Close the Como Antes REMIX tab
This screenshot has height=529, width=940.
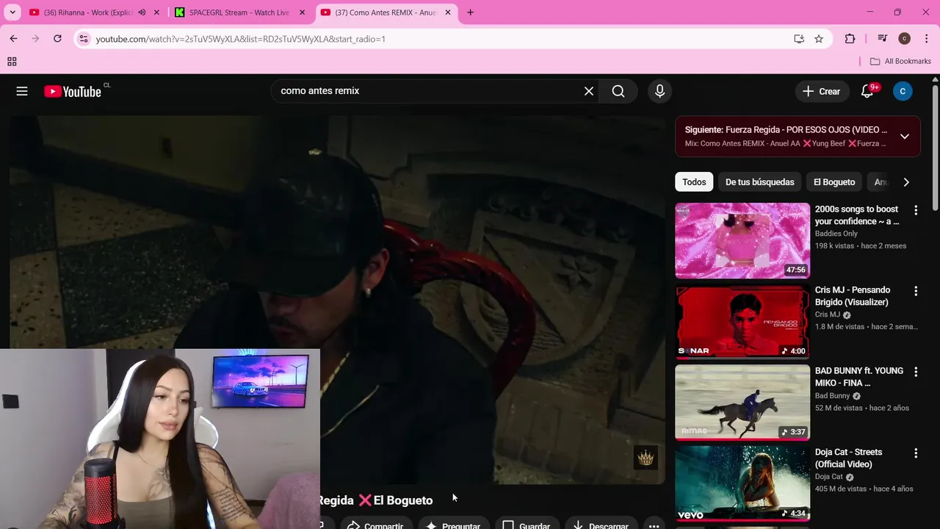(x=448, y=12)
